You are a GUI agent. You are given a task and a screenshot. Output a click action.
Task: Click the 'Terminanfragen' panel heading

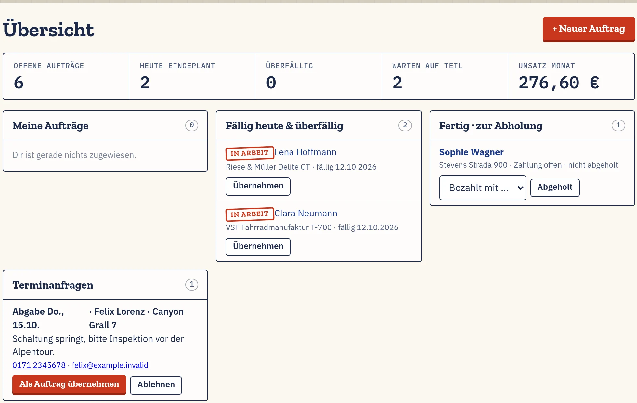[x=53, y=285]
